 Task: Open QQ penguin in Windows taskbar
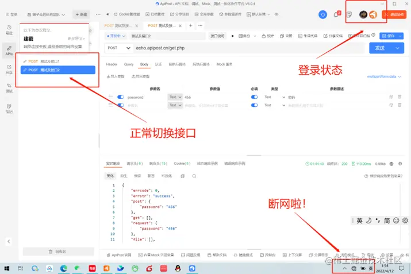[178, 268]
